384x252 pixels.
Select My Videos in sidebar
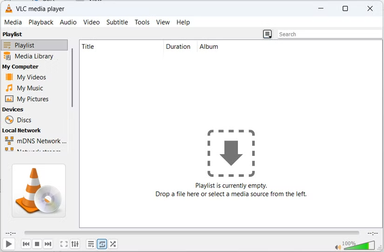click(31, 78)
